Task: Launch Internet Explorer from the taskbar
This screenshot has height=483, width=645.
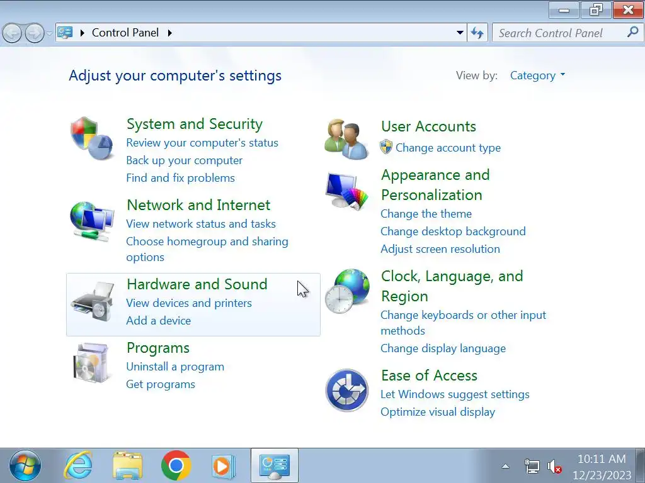Action: (x=78, y=465)
